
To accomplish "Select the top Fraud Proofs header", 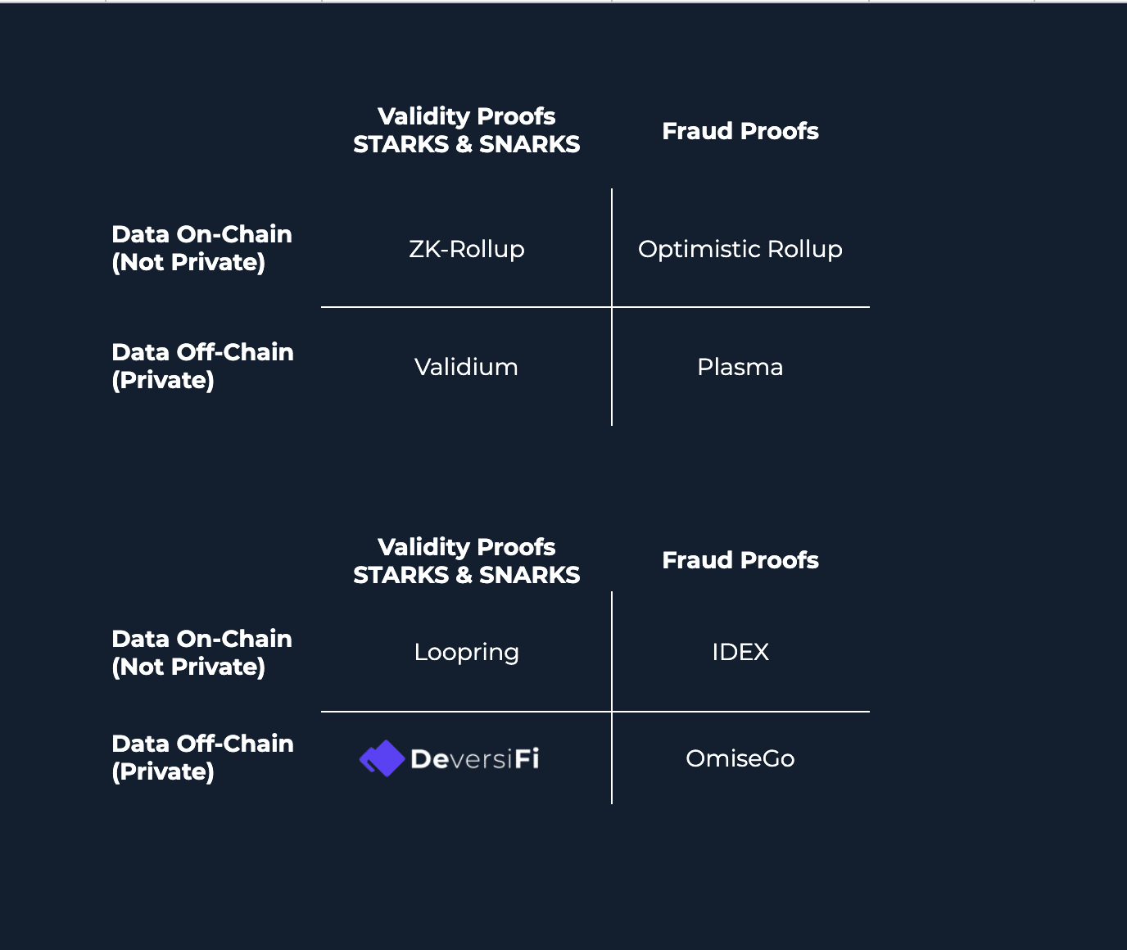I will 740,131.
